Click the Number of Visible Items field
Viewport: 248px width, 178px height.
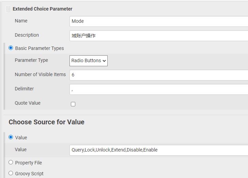(159, 75)
